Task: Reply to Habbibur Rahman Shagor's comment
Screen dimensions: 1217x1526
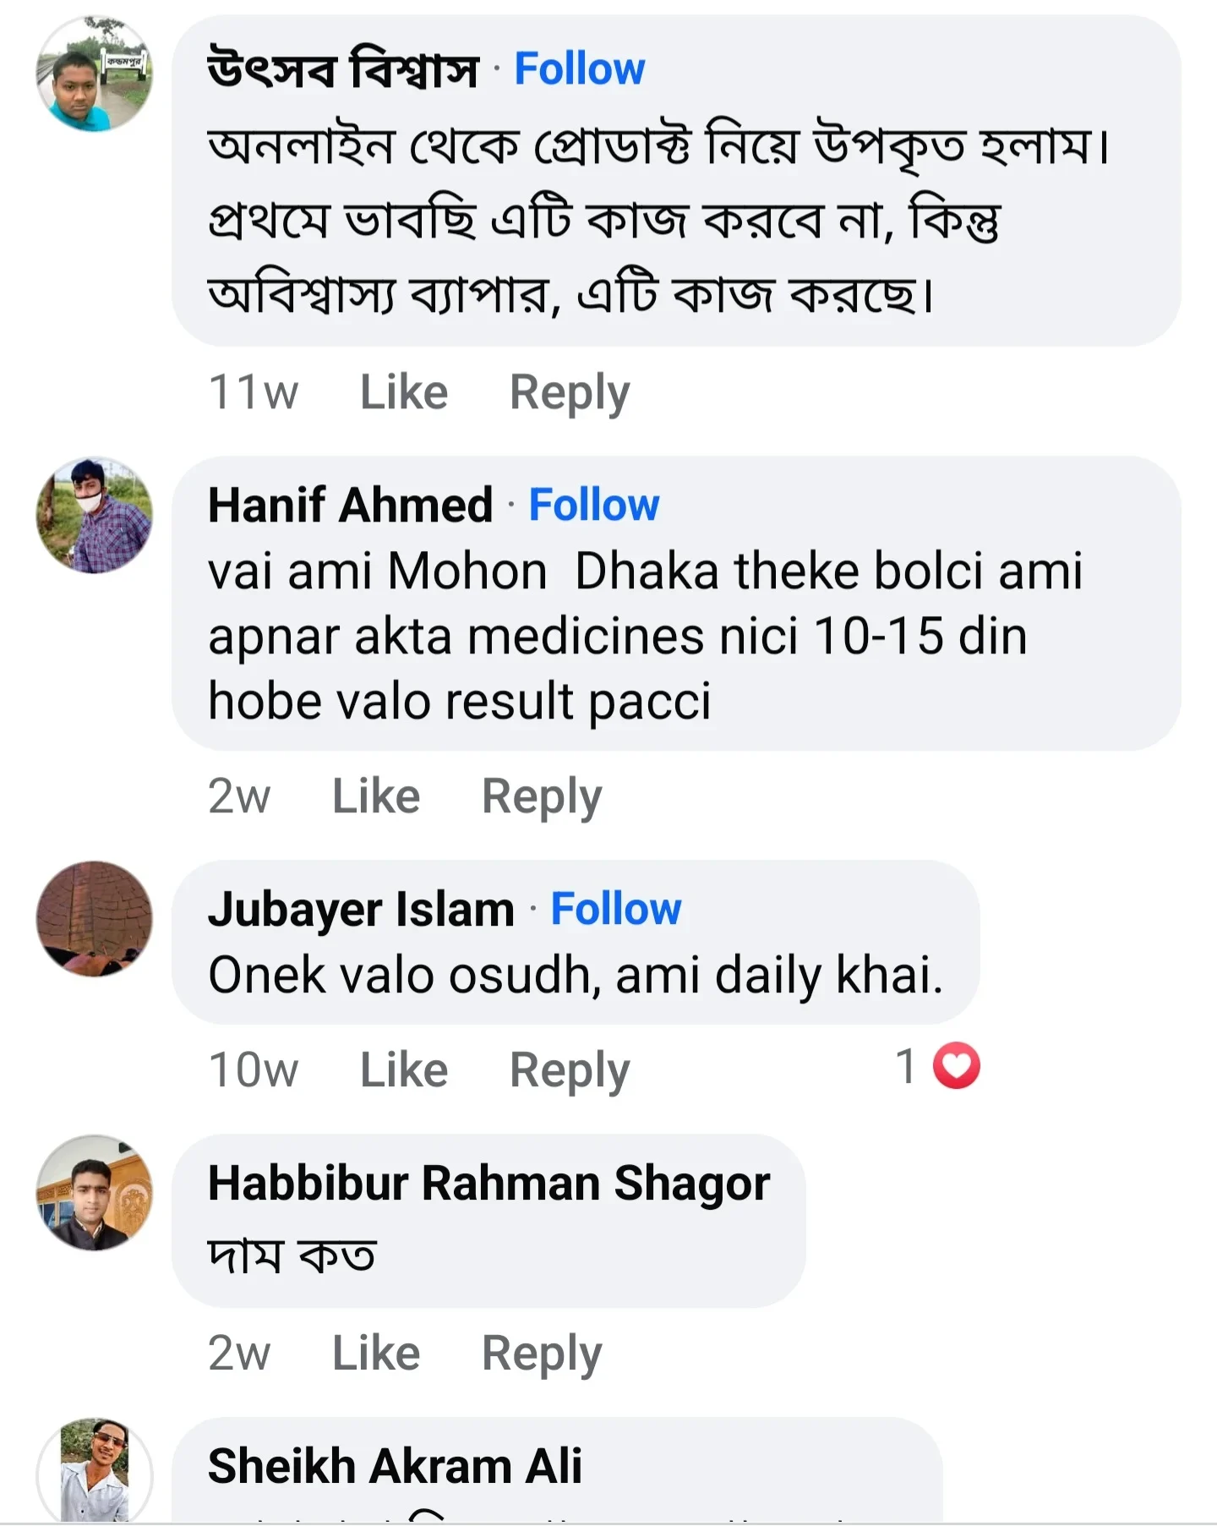Action: coord(541,1352)
